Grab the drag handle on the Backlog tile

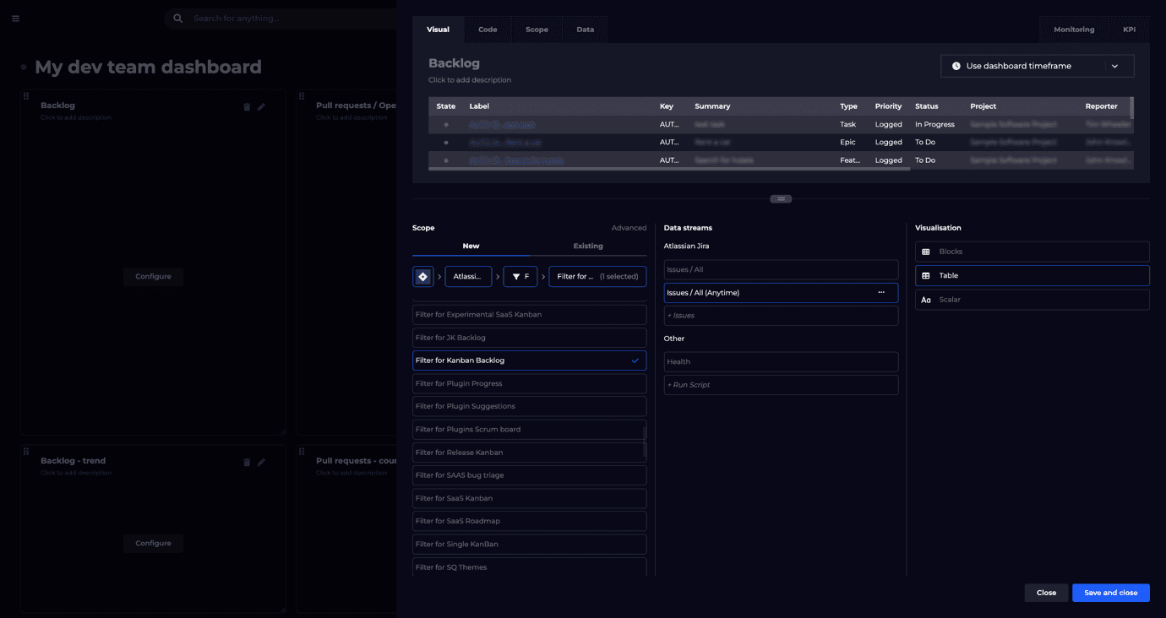pos(26,97)
